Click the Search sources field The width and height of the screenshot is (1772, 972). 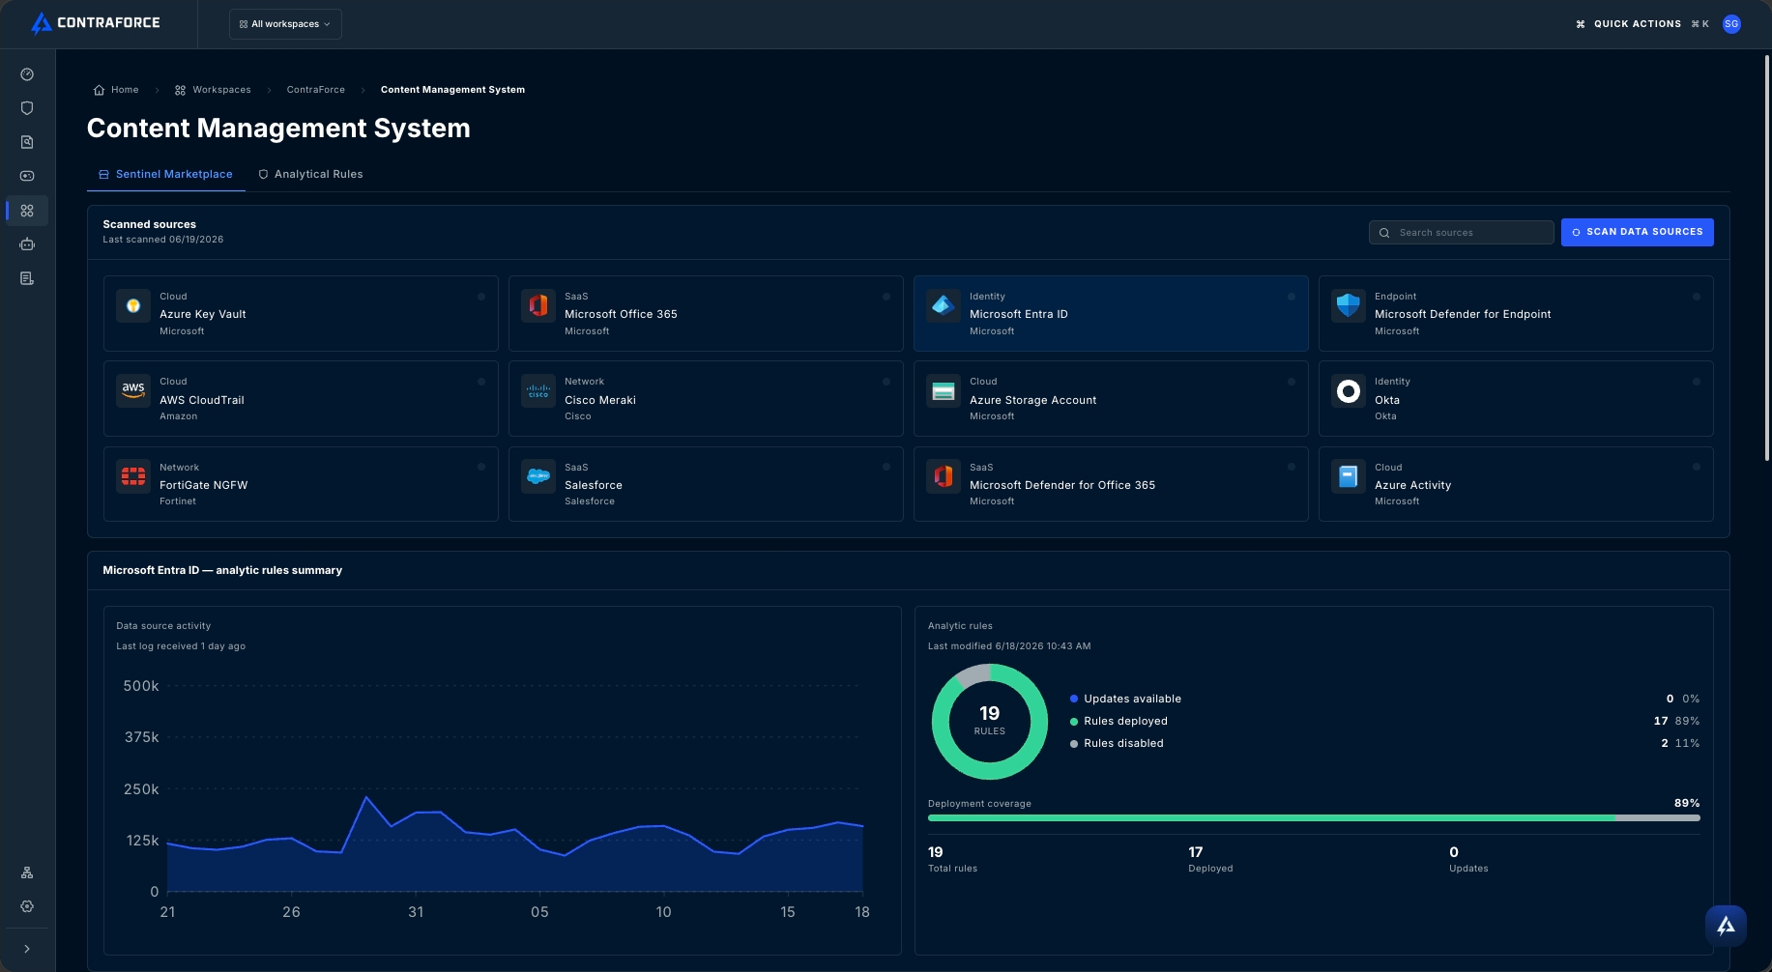tap(1461, 233)
